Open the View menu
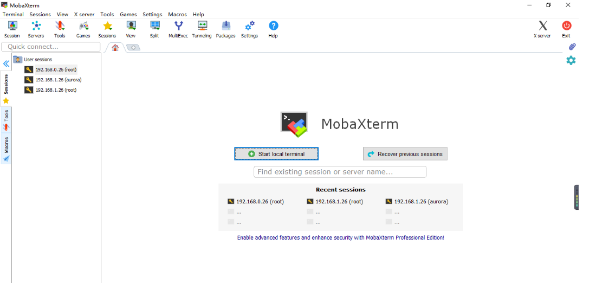This screenshot has height=283, width=596. coord(62,15)
